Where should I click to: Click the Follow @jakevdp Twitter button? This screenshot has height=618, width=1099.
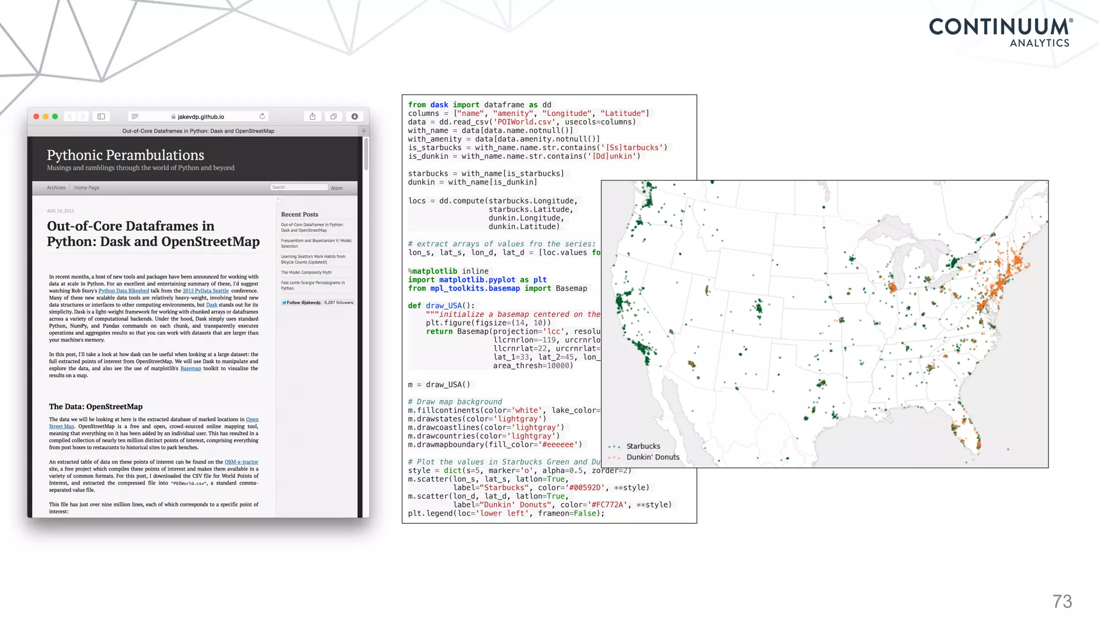[x=301, y=303]
